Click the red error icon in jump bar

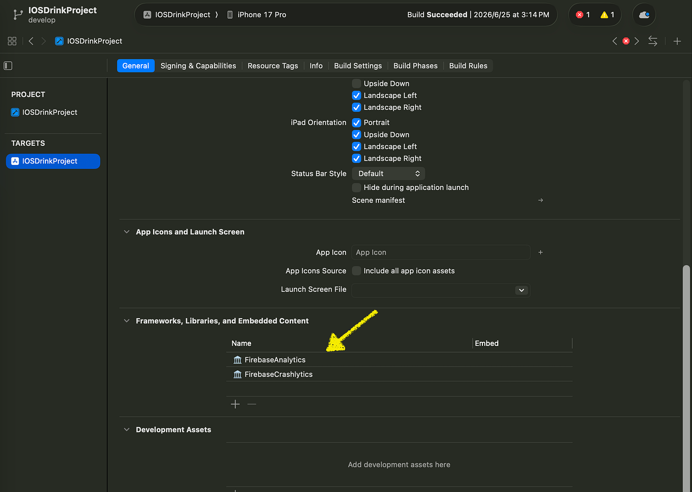coord(626,41)
